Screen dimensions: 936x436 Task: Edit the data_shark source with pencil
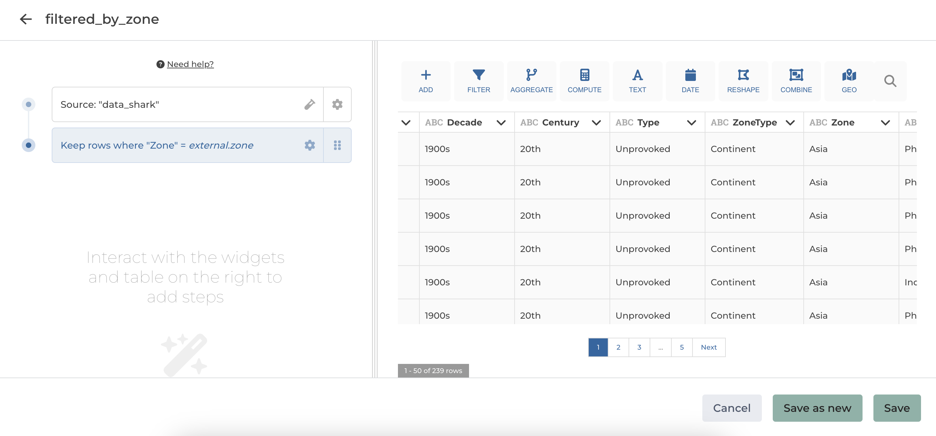click(x=310, y=105)
